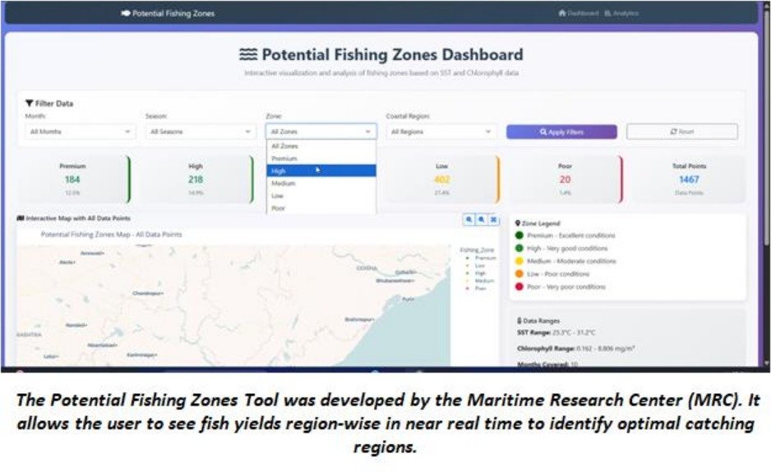Click the fish logo beside Potential Fishing Zones

point(126,13)
